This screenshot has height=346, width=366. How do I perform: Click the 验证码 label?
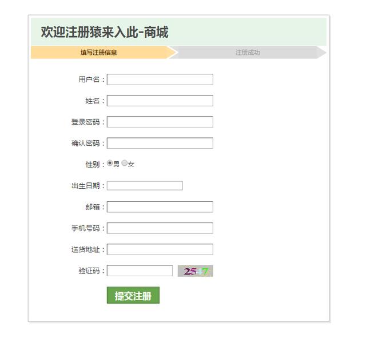(89, 271)
